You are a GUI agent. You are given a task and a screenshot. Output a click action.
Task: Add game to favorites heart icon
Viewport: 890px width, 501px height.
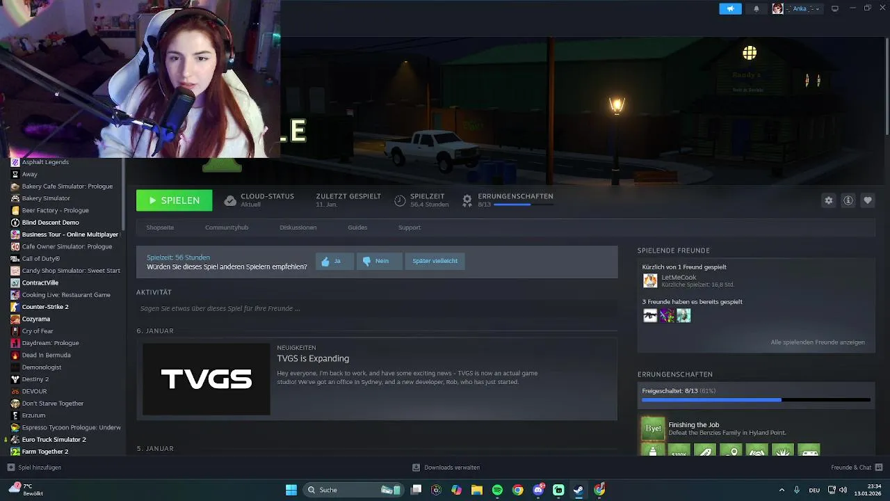tap(868, 200)
